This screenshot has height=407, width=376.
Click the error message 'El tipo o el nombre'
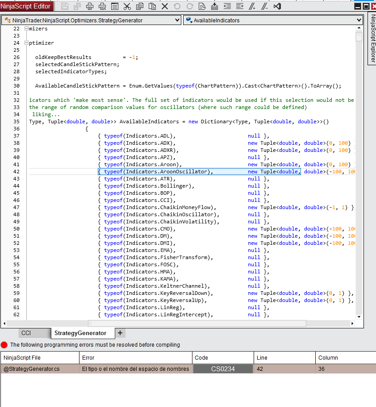(135, 369)
